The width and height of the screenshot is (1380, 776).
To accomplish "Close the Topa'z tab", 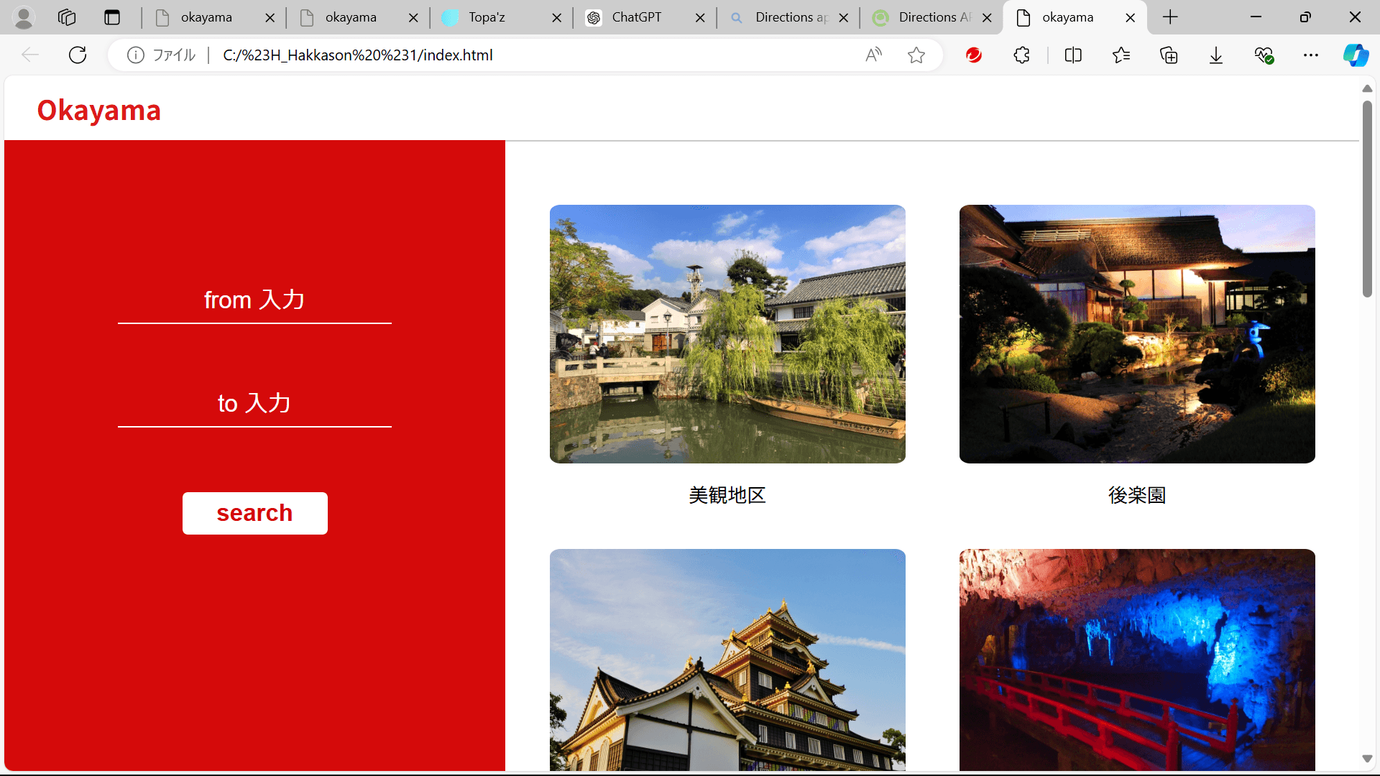I will point(557,18).
